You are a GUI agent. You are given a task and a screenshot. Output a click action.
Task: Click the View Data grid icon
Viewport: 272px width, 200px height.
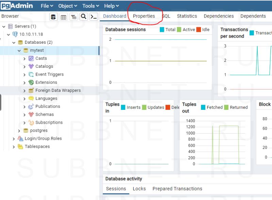pos(63,17)
